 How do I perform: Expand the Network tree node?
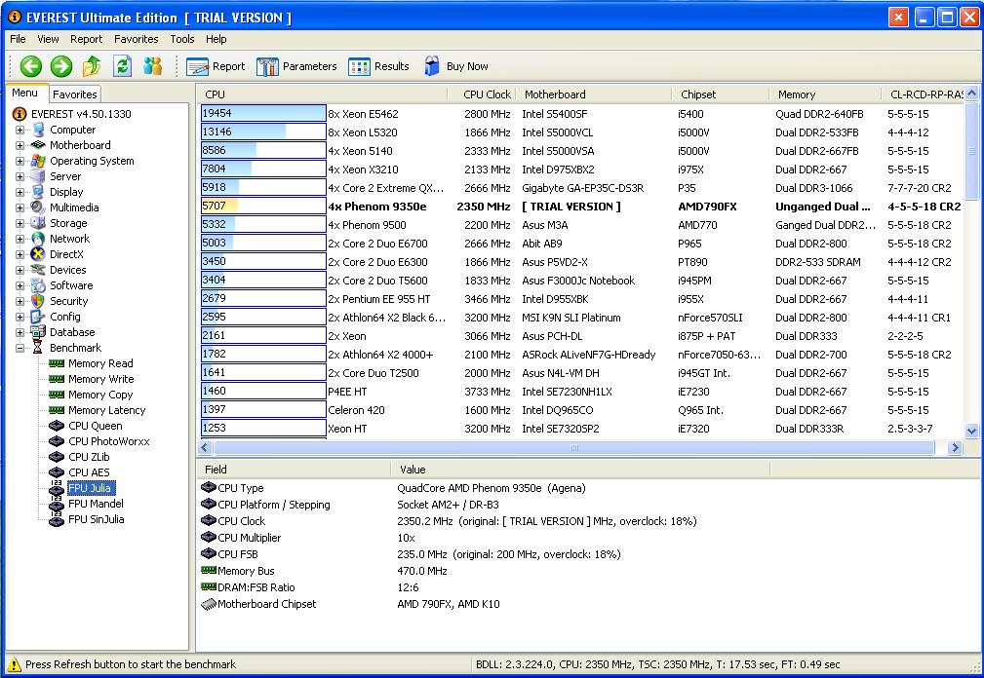pyautogui.click(x=20, y=239)
